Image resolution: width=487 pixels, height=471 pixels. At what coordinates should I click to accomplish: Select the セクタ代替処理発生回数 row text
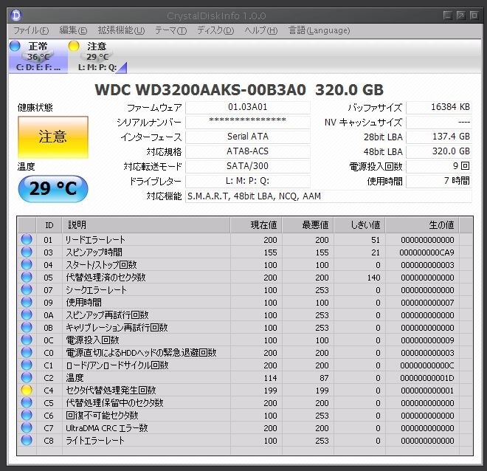(x=111, y=391)
